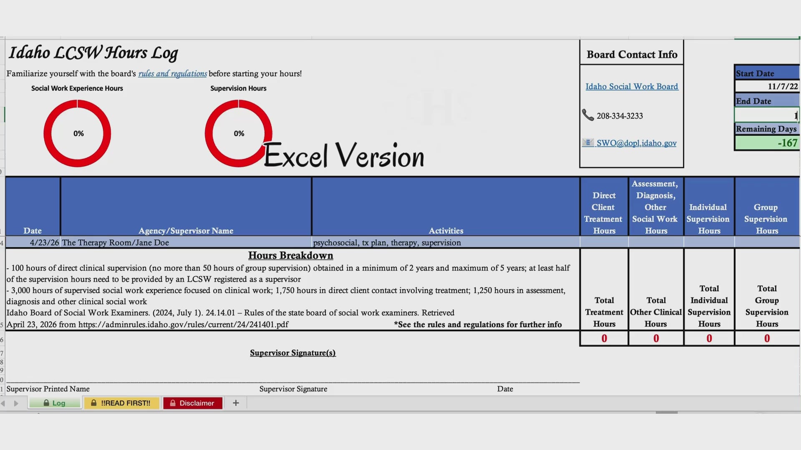Viewport: 801px width, 450px height.
Task: Click Individual Supervision Hours cell in 4/23/26 row
Action: point(709,242)
